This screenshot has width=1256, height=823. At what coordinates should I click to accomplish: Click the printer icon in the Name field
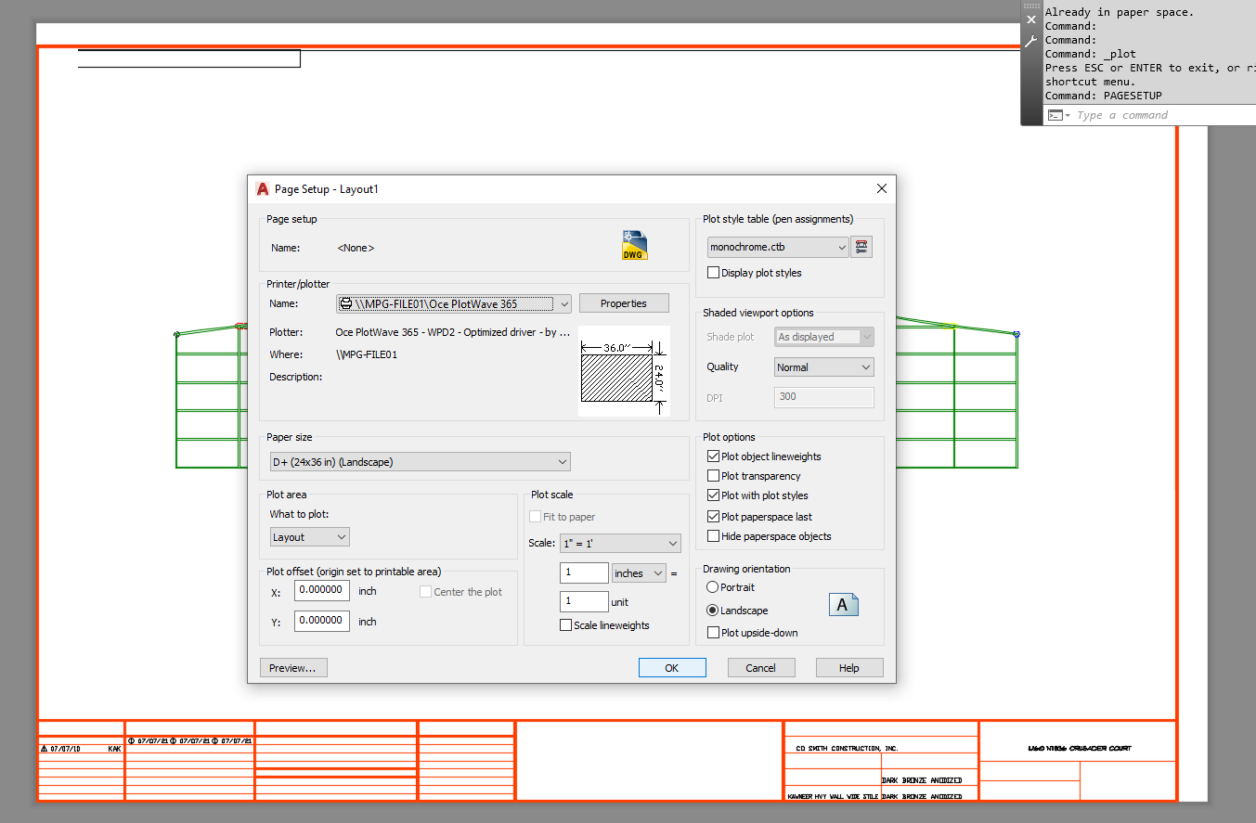[347, 303]
